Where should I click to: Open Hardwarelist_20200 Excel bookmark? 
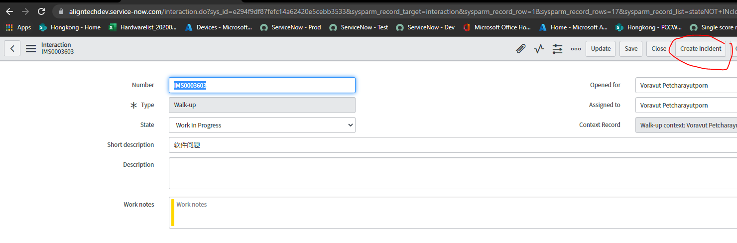click(142, 27)
